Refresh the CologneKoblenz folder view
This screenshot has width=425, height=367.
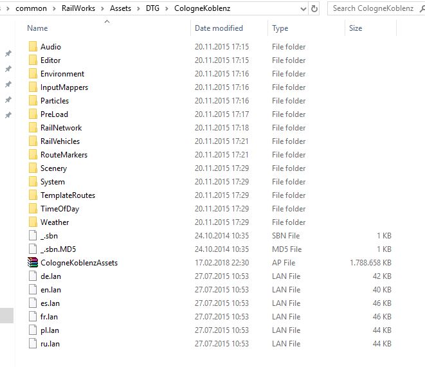pyautogui.click(x=314, y=8)
